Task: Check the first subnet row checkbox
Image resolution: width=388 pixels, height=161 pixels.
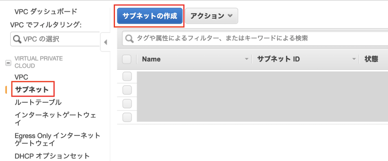Action: click(127, 77)
